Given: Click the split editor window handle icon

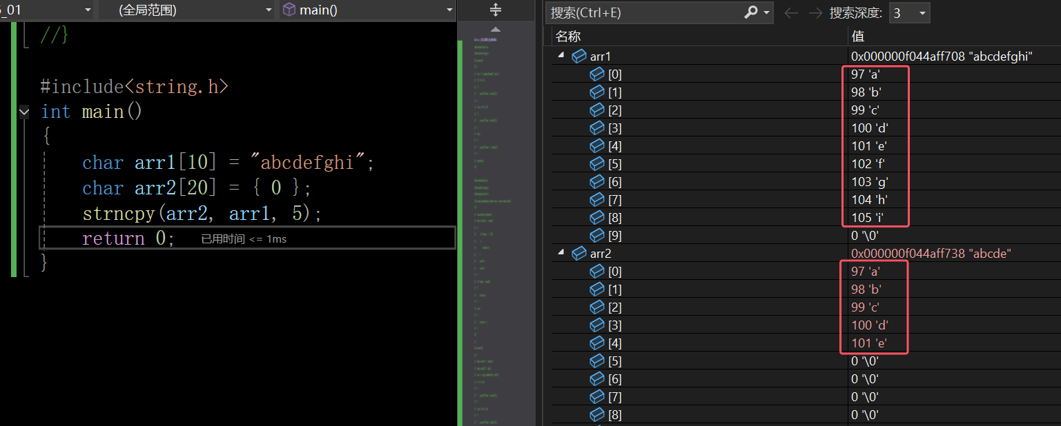Looking at the screenshot, I should coord(496,10).
